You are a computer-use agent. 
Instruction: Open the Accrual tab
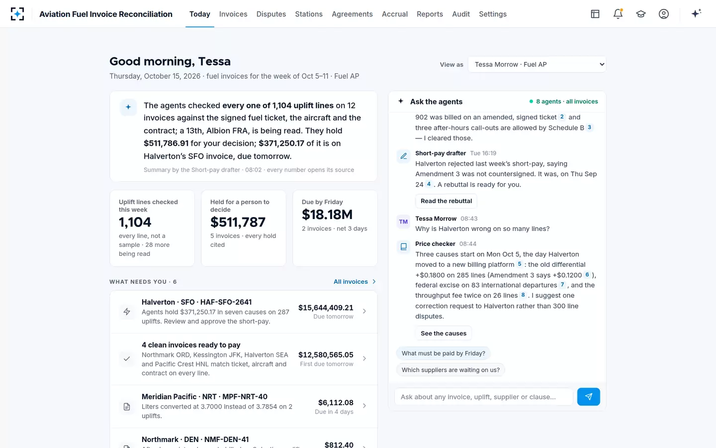coord(395,14)
